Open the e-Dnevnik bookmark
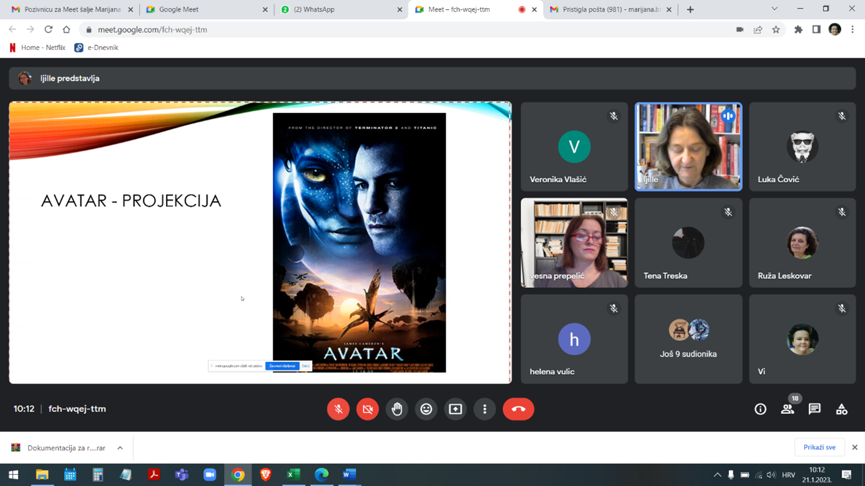 [x=96, y=47]
